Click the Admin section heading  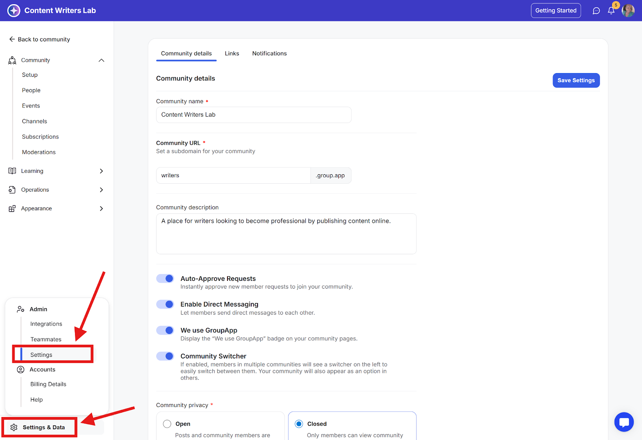pyautogui.click(x=39, y=309)
